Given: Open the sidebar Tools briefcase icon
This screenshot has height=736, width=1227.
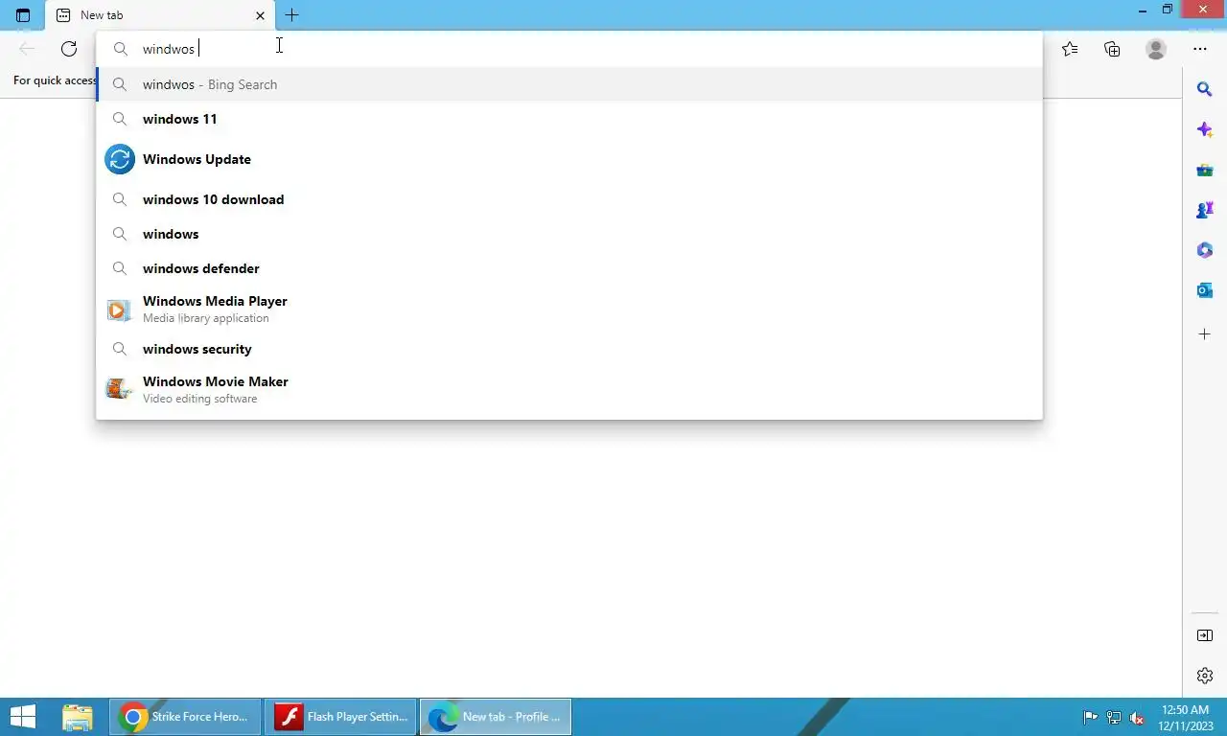Looking at the screenshot, I should click(x=1205, y=171).
